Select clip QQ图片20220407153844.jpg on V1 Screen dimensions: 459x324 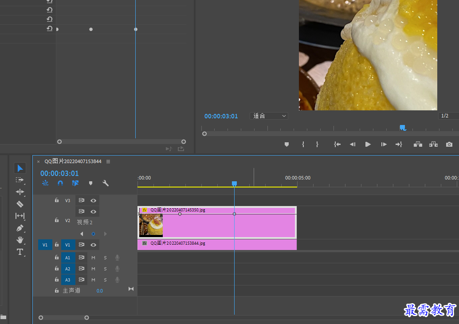click(x=217, y=245)
